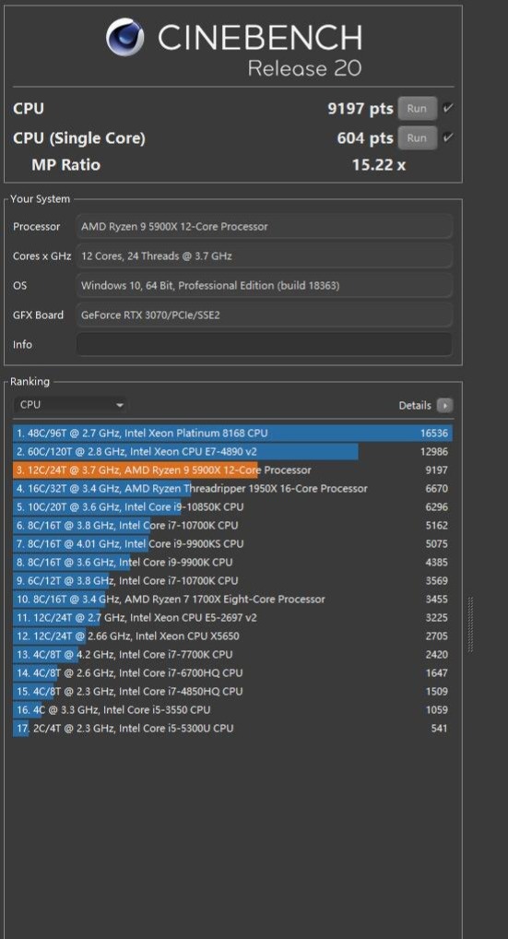508x939 pixels.
Task: Run the CPU multi-core benchmark
Action: click(417, 109)
